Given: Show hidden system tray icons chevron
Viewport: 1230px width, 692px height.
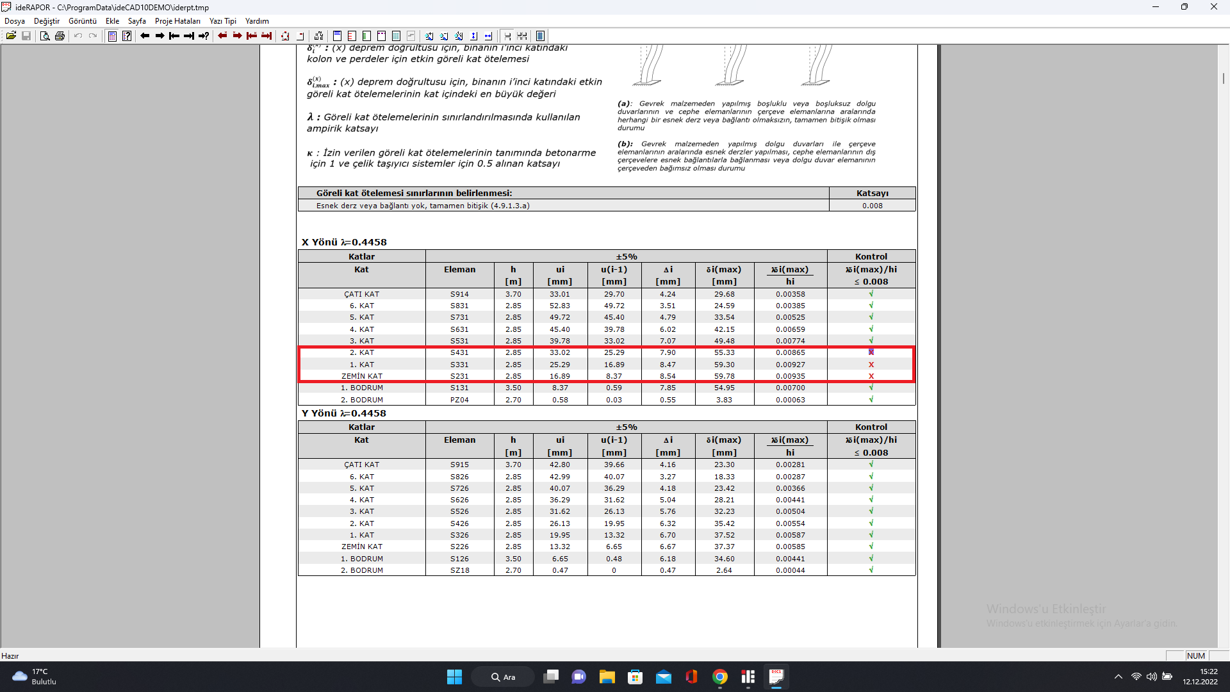Looking at the screenshot, I should tap(1119, 677).
